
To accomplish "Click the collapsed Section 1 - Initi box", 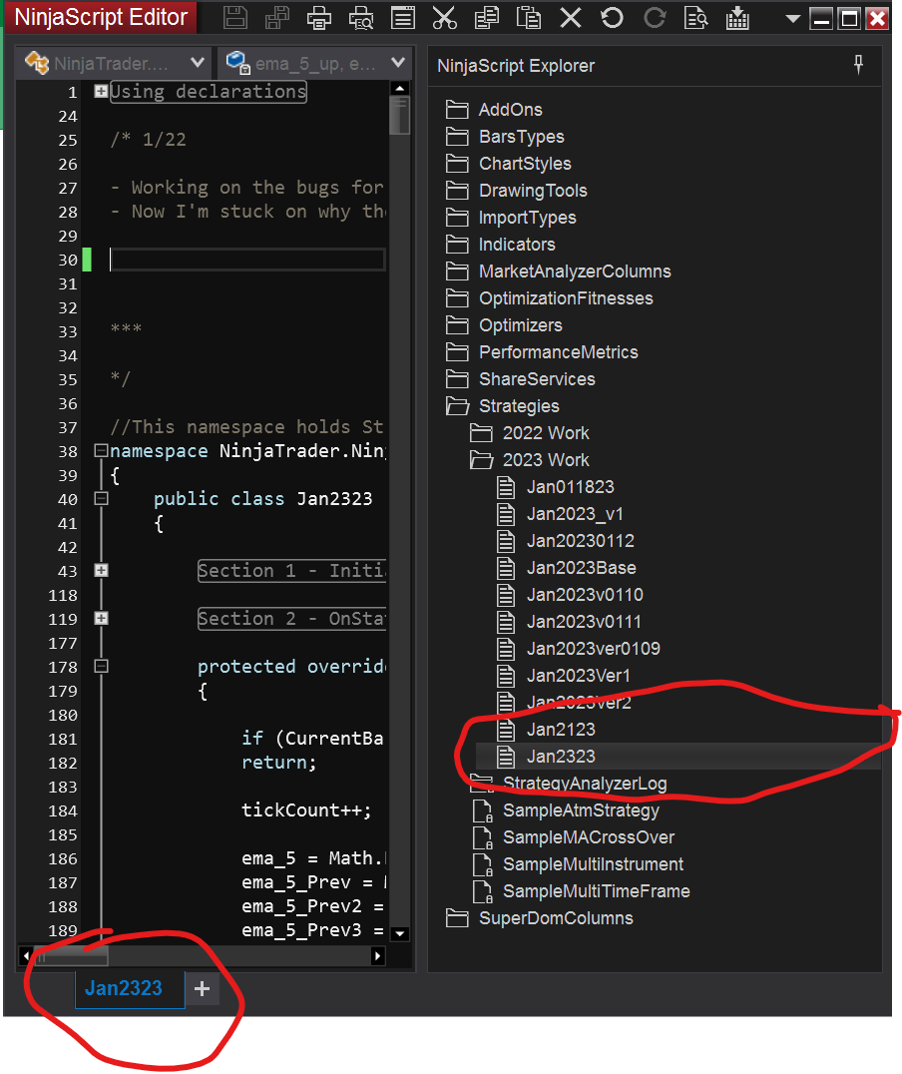I will [291, 571].
